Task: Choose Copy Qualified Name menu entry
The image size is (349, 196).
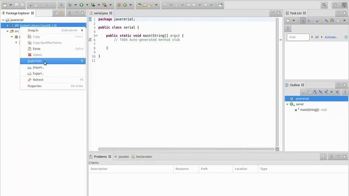Action: tap(53, 42)
